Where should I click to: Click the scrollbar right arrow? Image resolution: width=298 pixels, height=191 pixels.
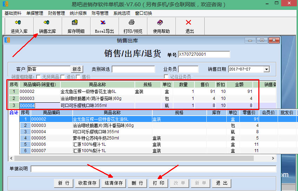(273, 158)
